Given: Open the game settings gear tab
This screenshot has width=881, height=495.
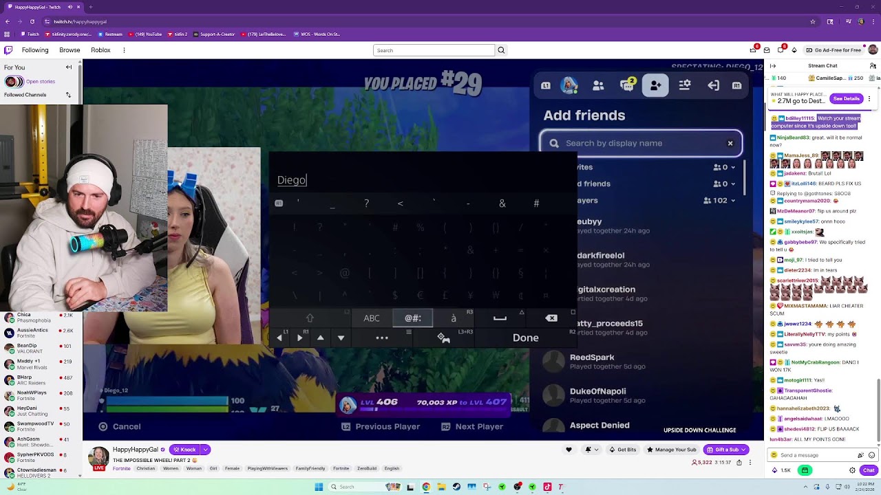Looking at the screenshot, I should tap(684, 85).
